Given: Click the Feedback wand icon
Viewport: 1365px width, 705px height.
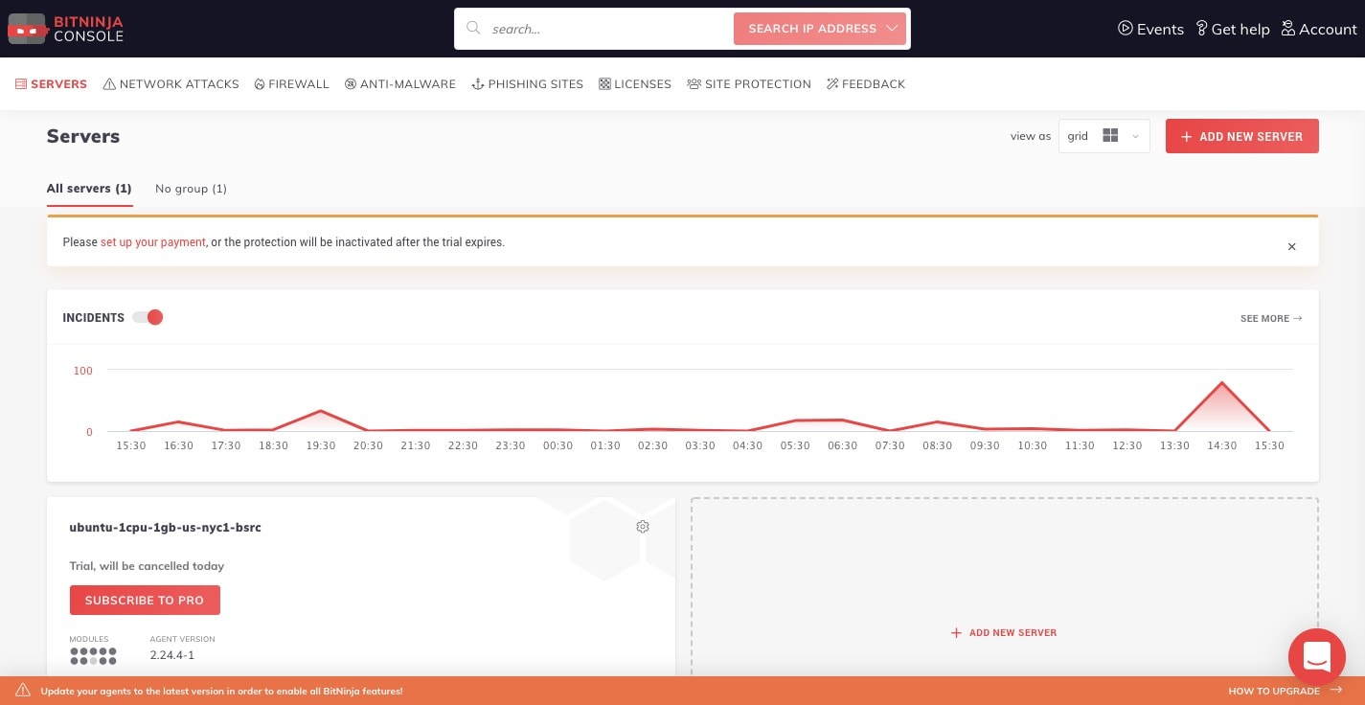Looking at the screenshot, I should click(x=832, y=84).
